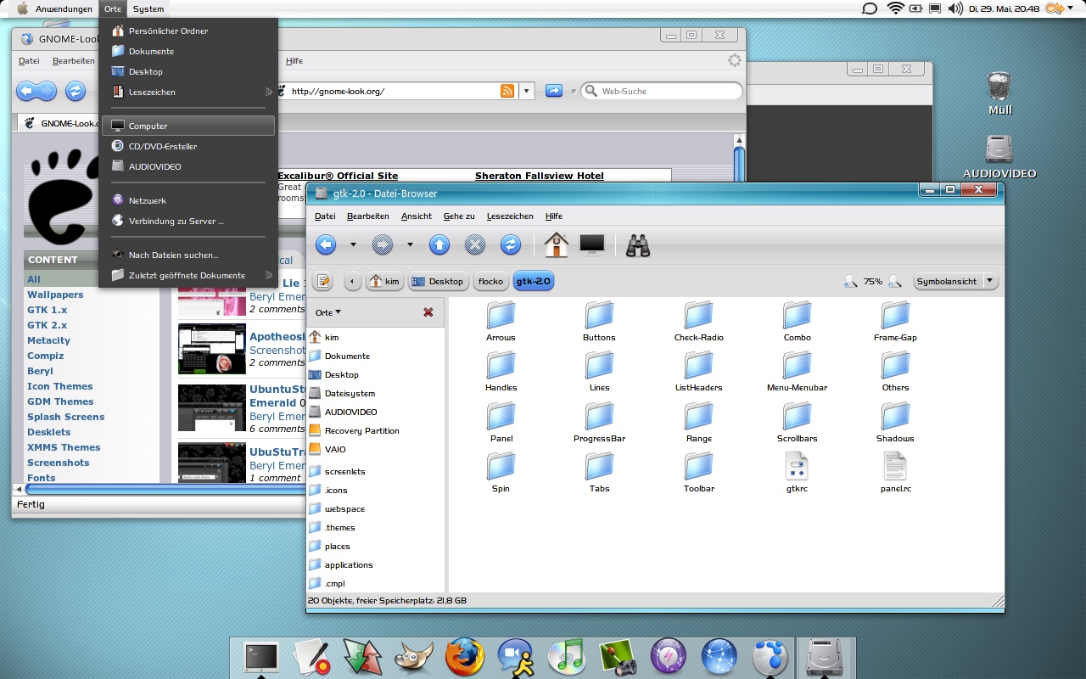Image resolution: width=1086 pixels, height=679 pixels.
Task: Open the music player in the dock
Action: pyautogui.click(x=566, y=658)
